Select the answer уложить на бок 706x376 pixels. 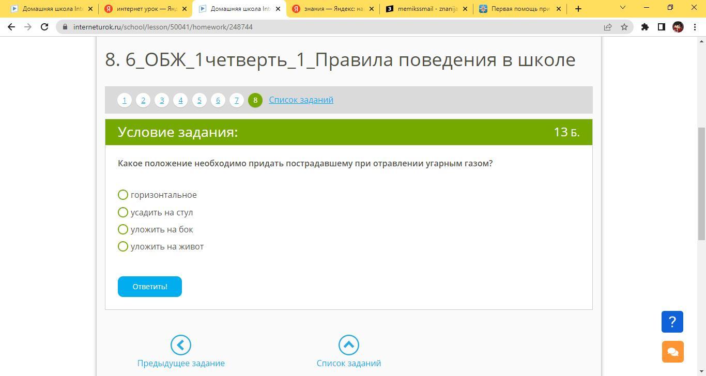(123, 229)
